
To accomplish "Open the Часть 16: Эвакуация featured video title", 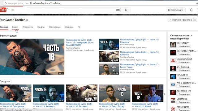I will [x=80, y=43].
